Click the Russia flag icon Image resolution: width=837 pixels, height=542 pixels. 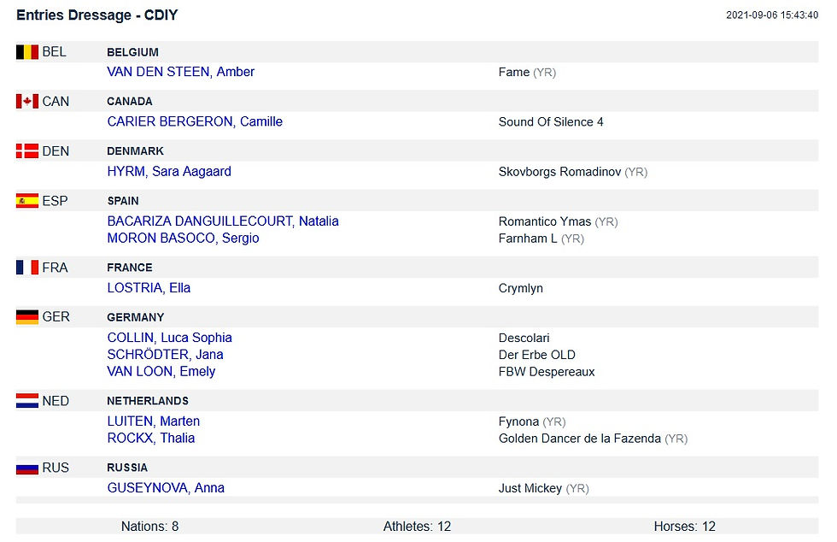27,468
